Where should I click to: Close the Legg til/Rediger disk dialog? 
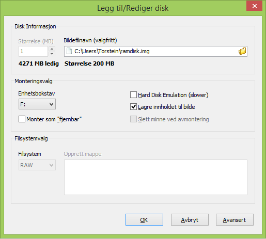click(x=254, y=6)
